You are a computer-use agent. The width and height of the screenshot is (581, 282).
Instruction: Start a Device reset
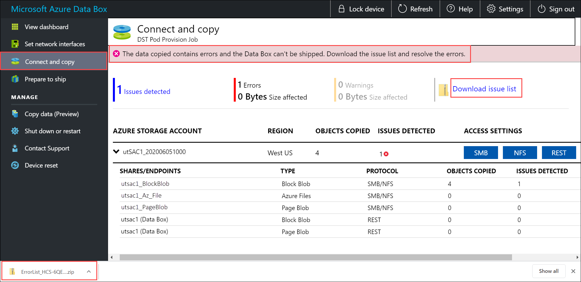point(41,165)
